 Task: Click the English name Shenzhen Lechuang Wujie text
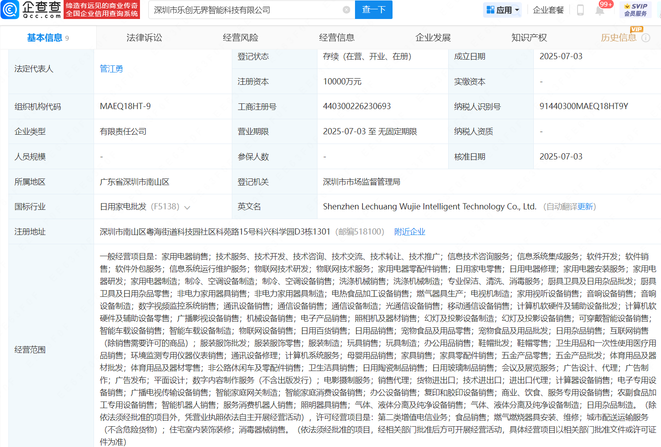[430, 207]
